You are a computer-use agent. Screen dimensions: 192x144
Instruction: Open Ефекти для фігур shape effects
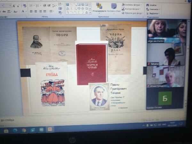[x=132, y=13]
